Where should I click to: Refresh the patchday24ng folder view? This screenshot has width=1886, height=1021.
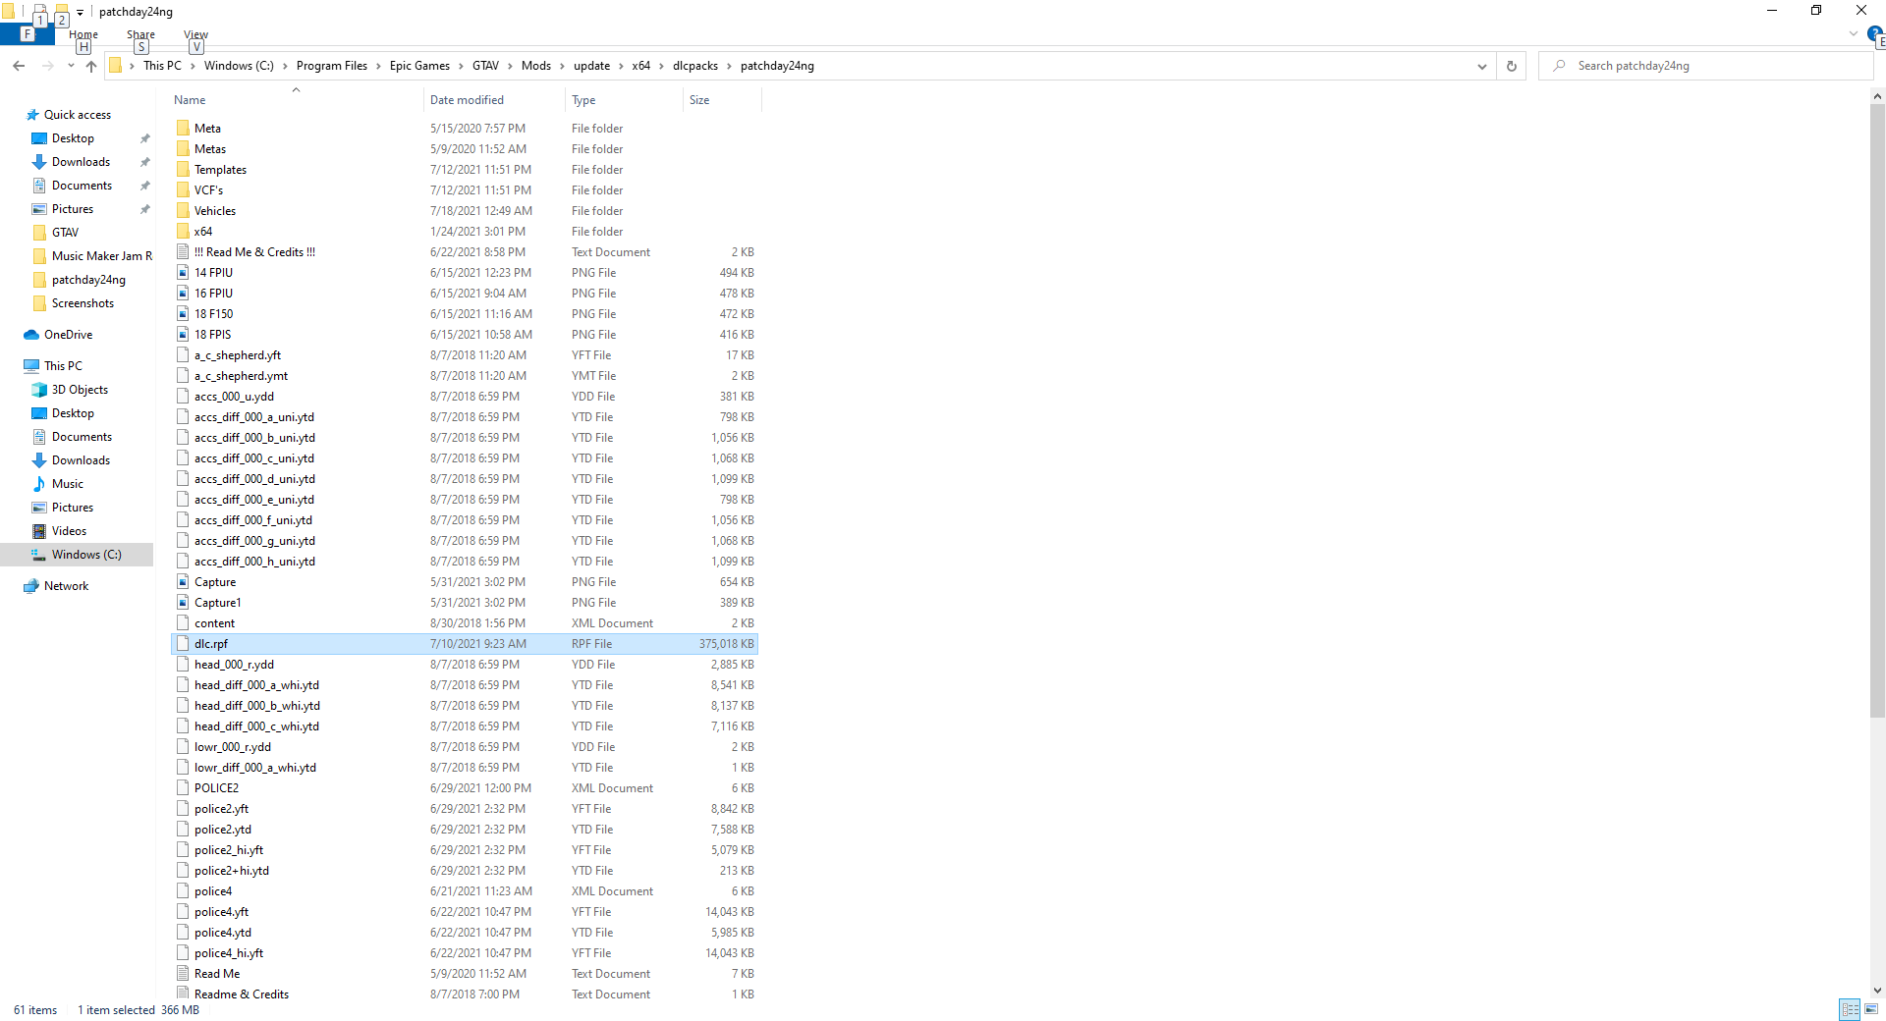point(1512,66)
